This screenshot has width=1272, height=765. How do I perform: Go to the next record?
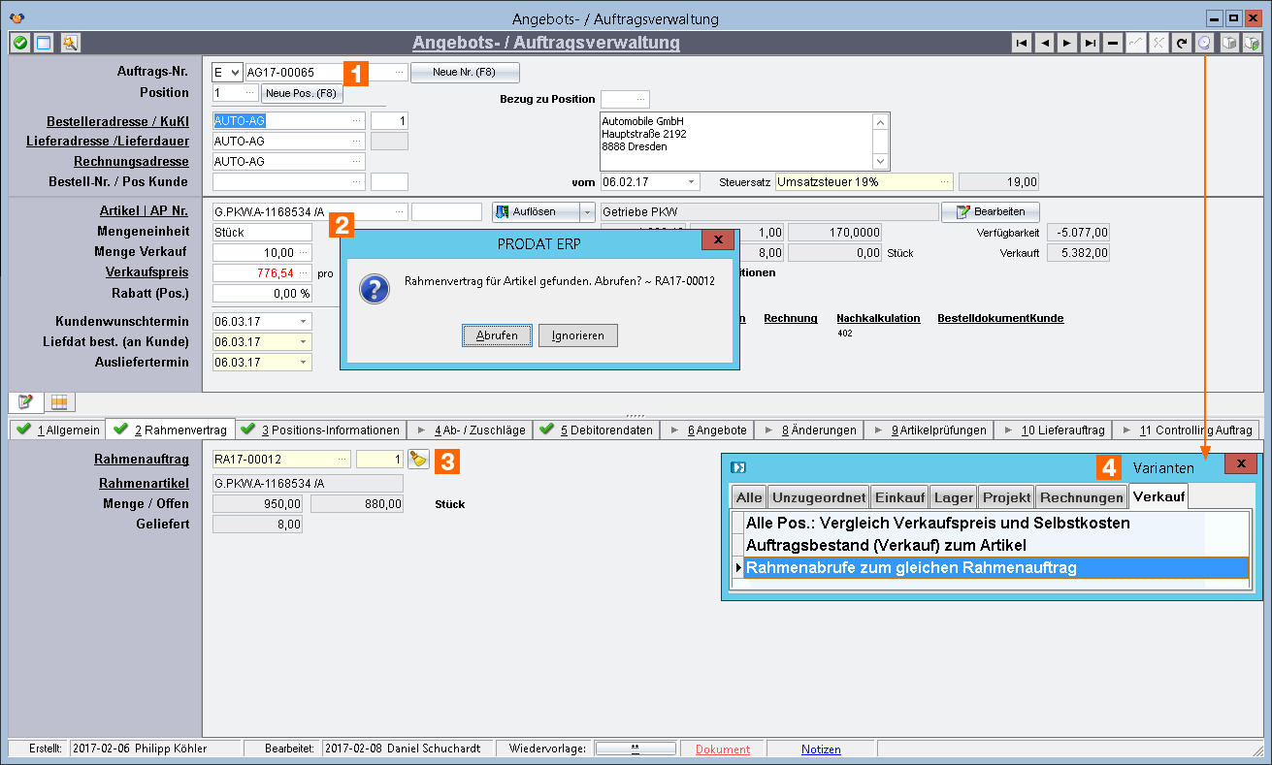1066,43
